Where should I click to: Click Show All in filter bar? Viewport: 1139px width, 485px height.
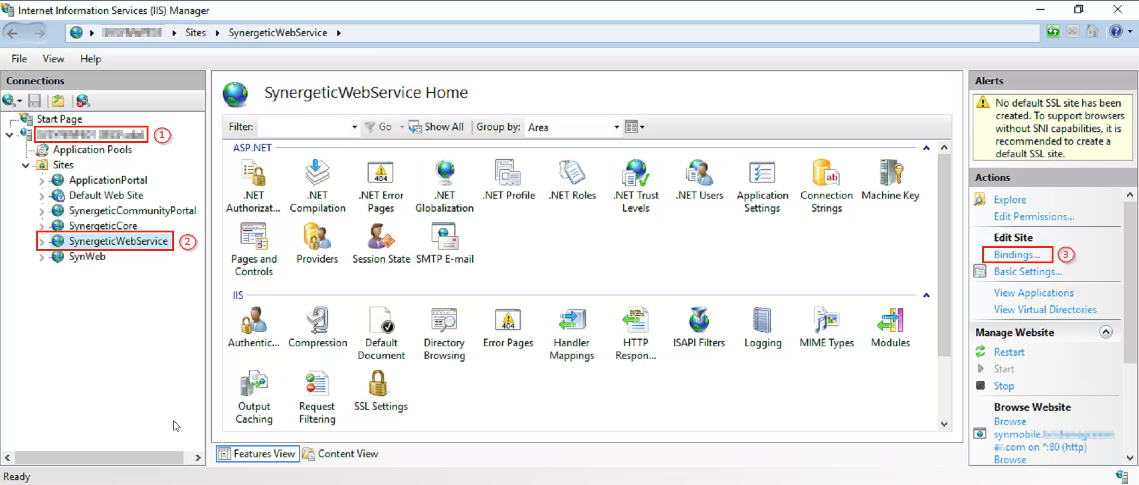click(x=436, y=127)
